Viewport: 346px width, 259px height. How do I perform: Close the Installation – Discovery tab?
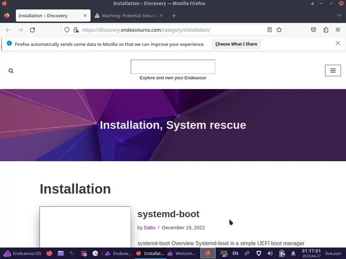[x=85, y=16]
